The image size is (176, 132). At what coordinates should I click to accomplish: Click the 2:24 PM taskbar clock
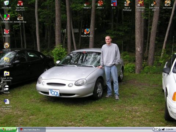click(x=169, y=129)
